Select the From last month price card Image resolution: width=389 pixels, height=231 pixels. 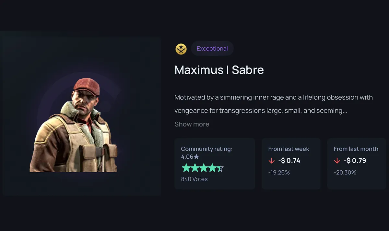[357, 164]
